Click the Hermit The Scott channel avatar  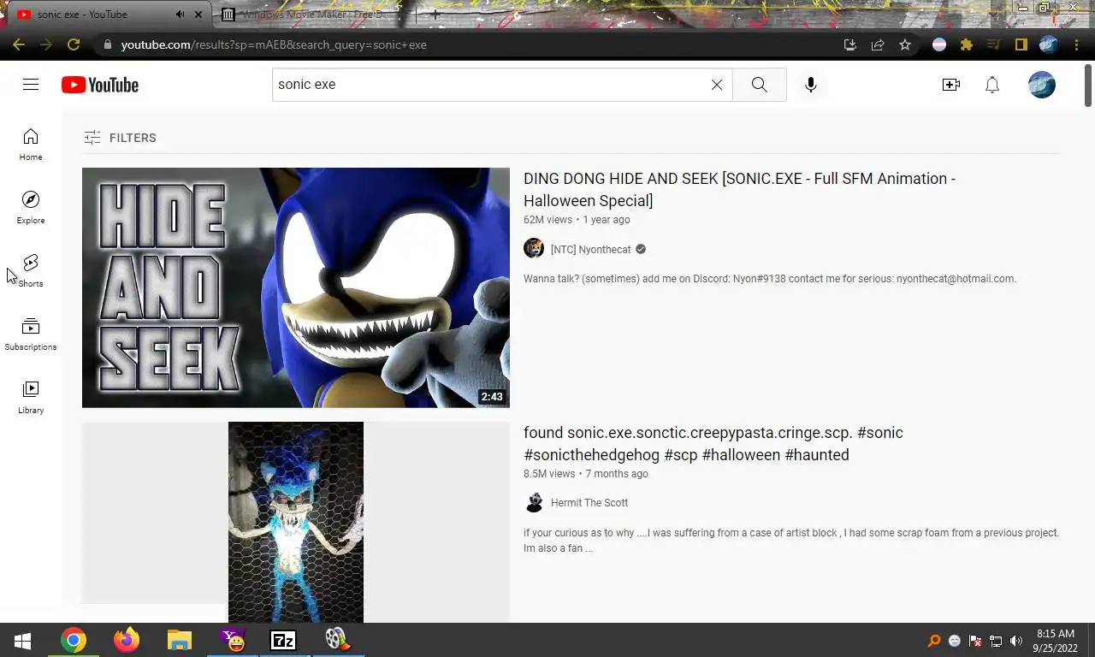(x=534, y=502)
